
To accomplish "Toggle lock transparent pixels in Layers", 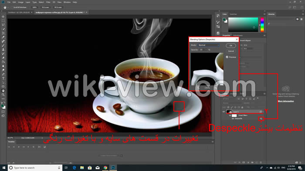I will (228, 107).
